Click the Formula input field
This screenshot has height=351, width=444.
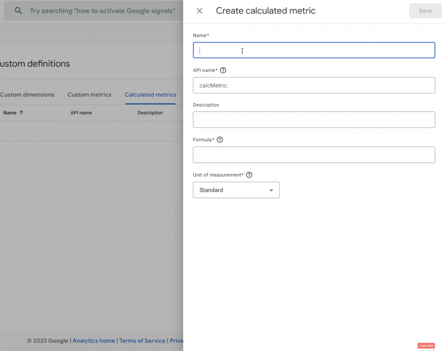point(314,155)
